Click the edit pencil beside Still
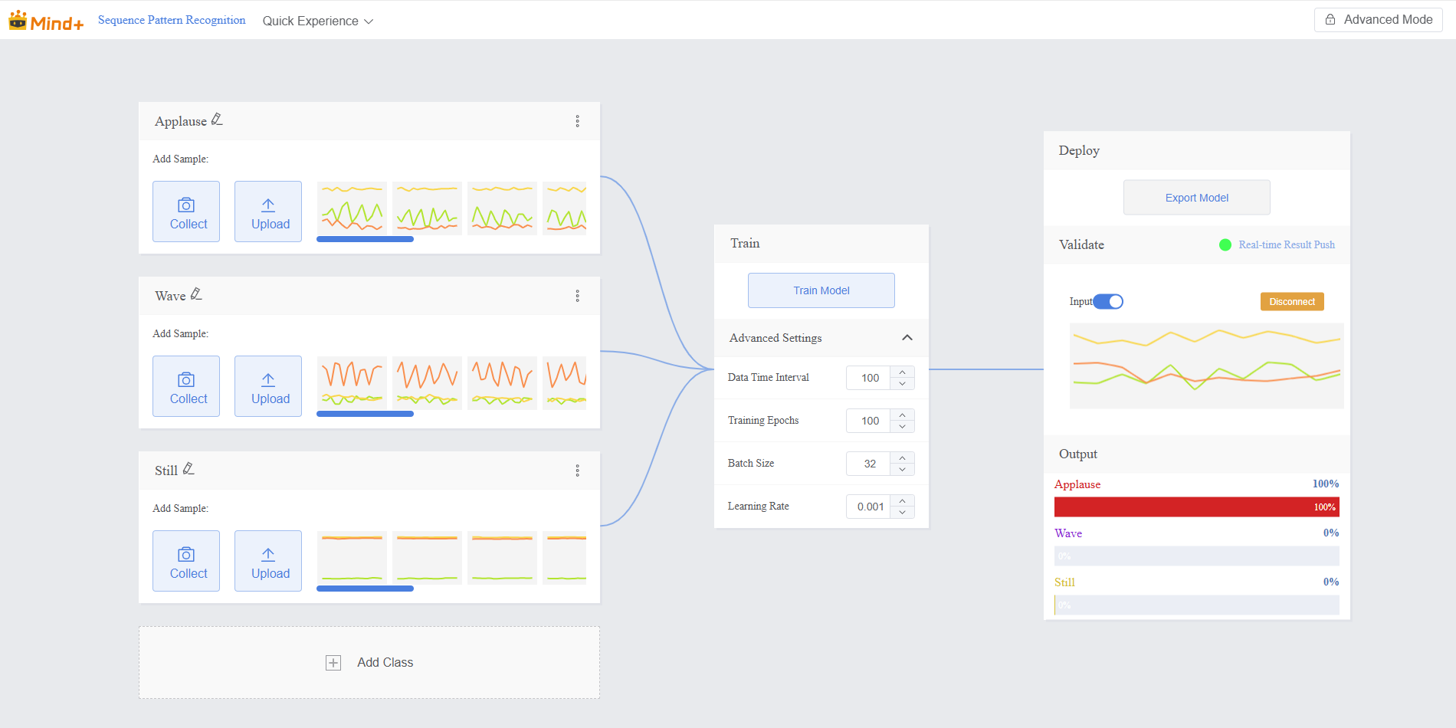This screenshot has height=728, width=1456. 189,469
